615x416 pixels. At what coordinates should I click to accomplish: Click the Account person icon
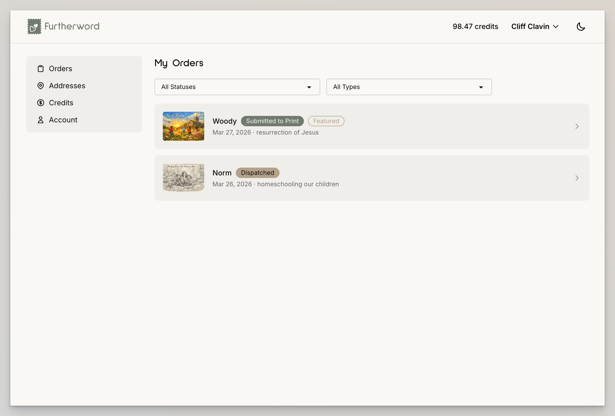point(40,120)
